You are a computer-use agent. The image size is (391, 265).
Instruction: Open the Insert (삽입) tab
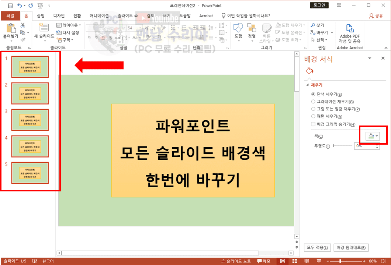(x=41, y=16)
